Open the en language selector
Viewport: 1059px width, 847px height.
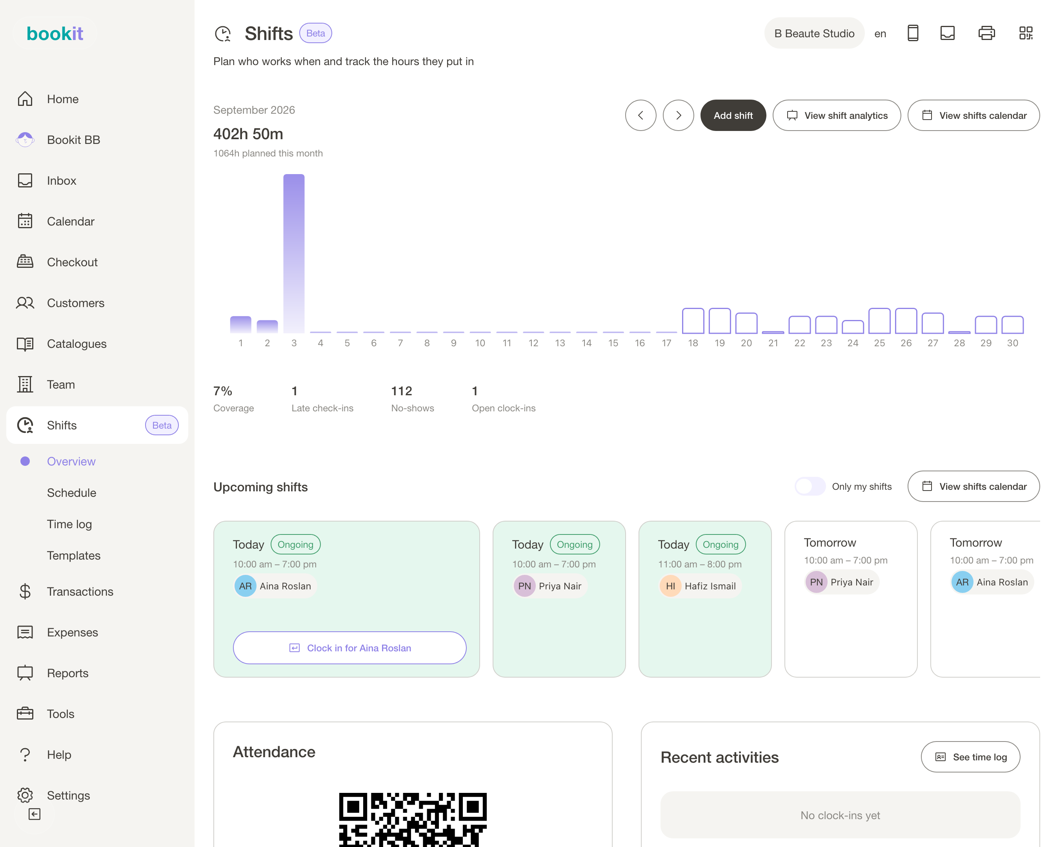point(880,33)
